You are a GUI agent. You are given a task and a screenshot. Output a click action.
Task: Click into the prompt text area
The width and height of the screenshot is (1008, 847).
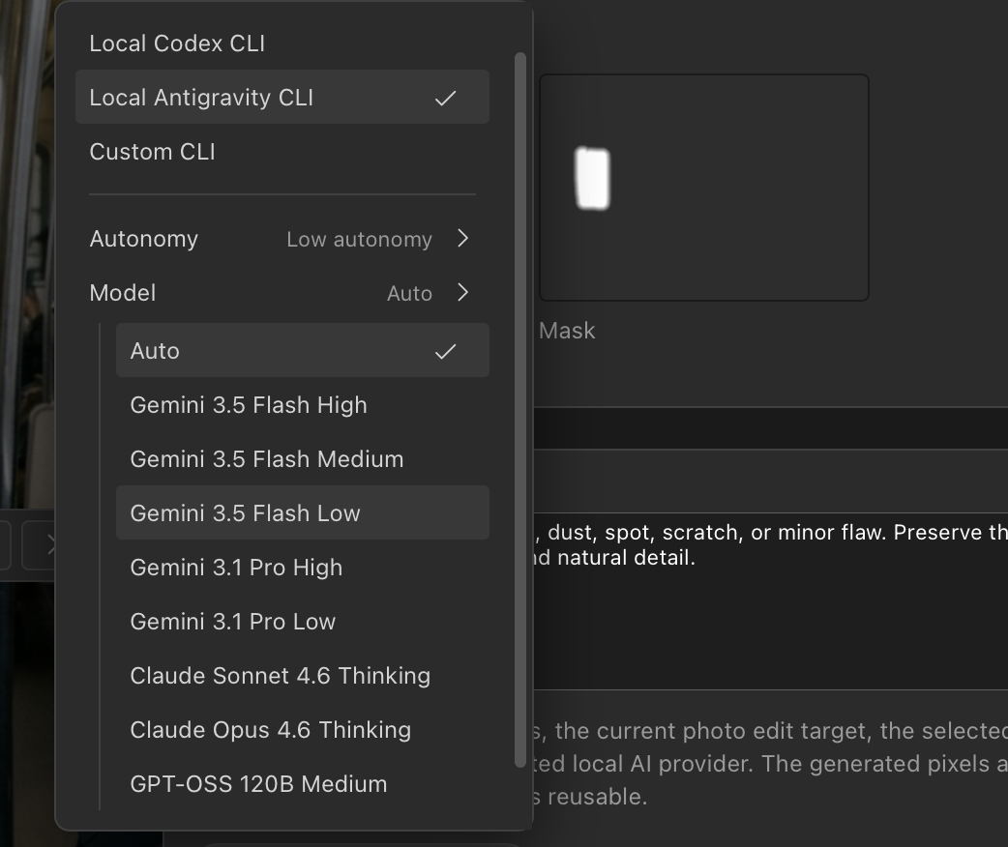pos(770,600)
